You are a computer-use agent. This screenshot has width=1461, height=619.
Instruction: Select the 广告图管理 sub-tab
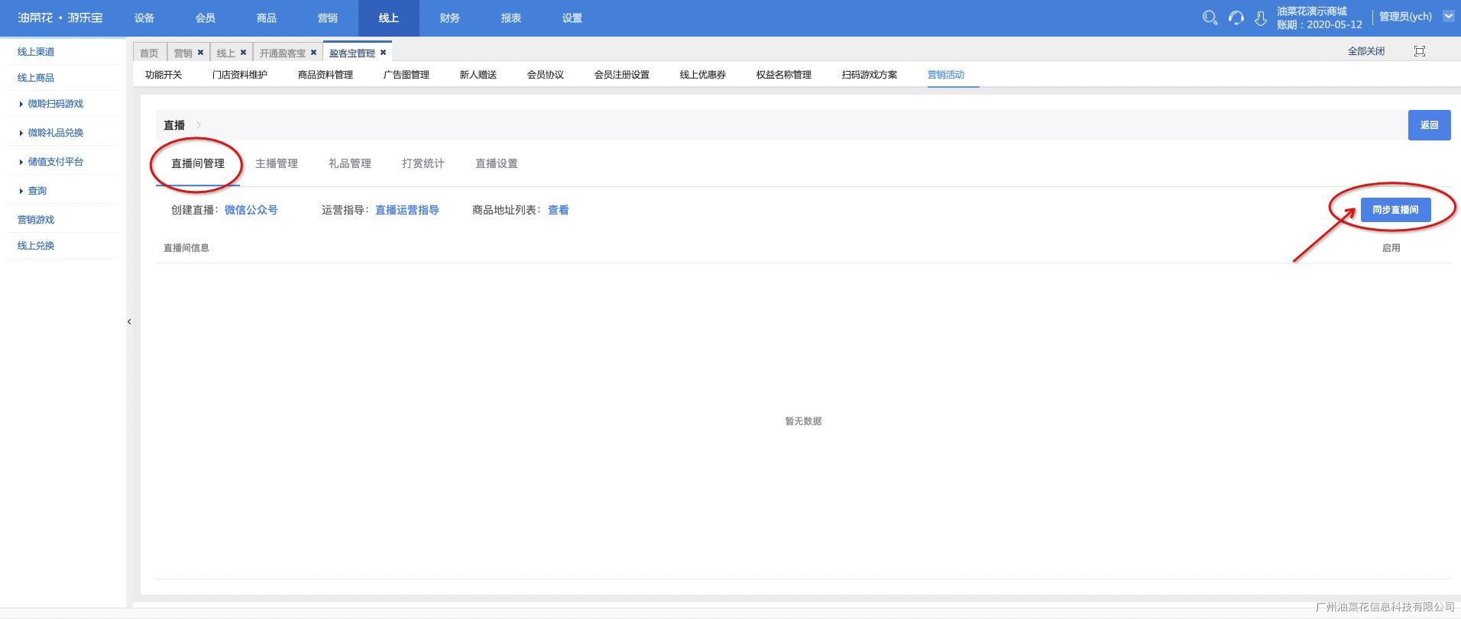407,75
